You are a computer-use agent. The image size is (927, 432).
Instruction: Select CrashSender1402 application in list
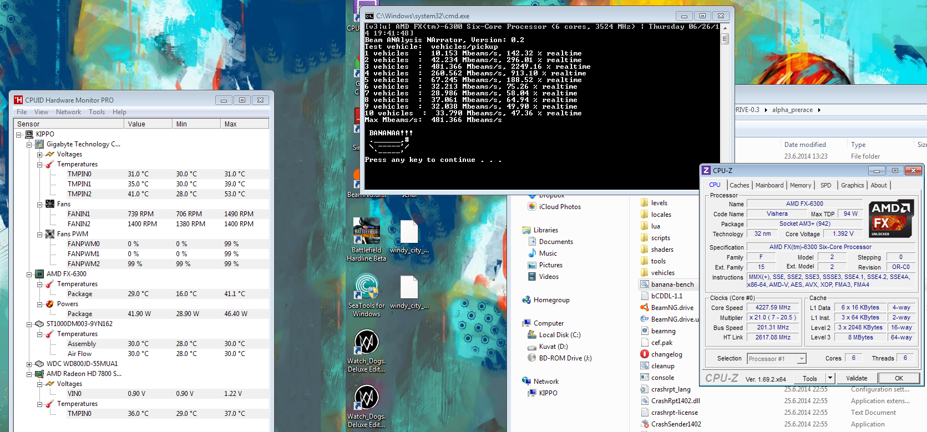671,424
